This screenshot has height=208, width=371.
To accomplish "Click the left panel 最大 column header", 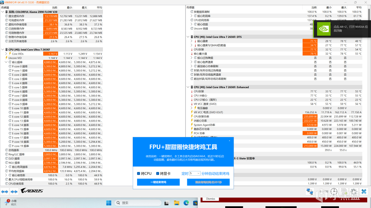I will [x=84, y=8].
